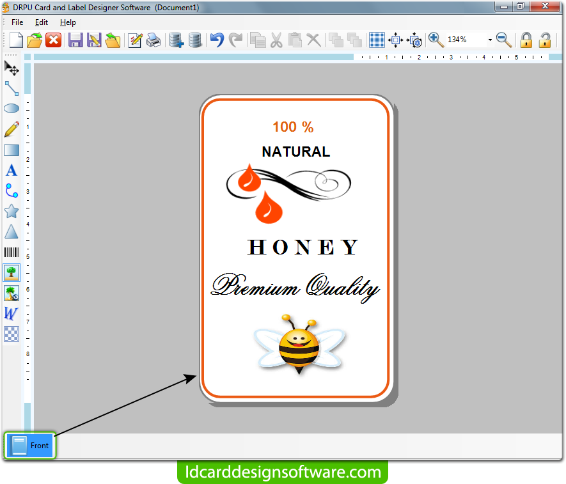The height and width of the screenshot is (484, 566).
Task: Choose the Star shape tool
Action: click(12, 211)
